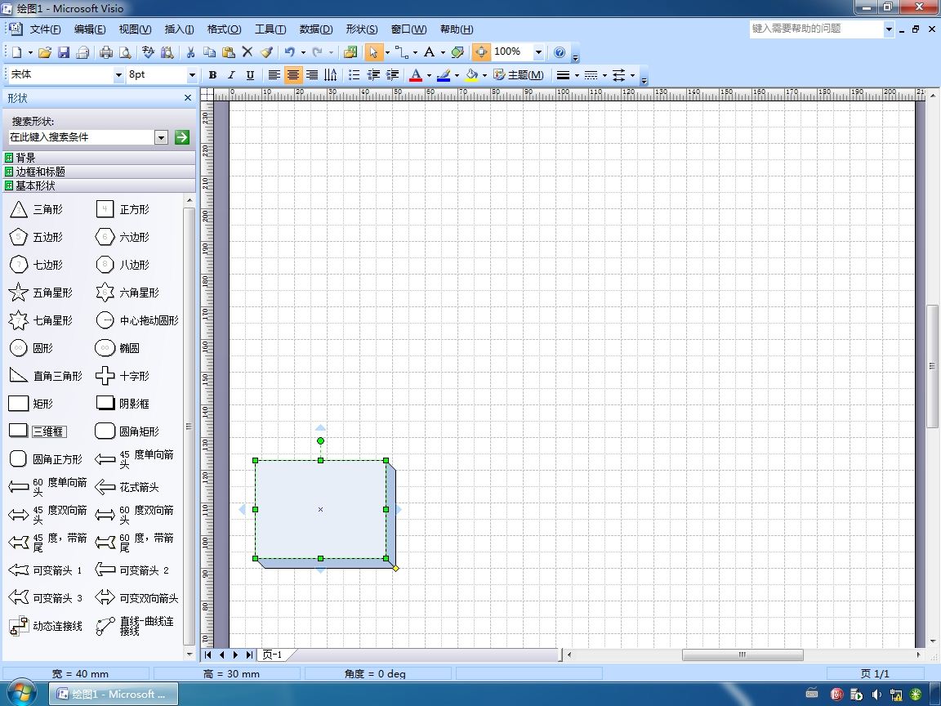941x706 pixels.
Task: Open the 视图(V) View menu
Action: click(135, 29)
